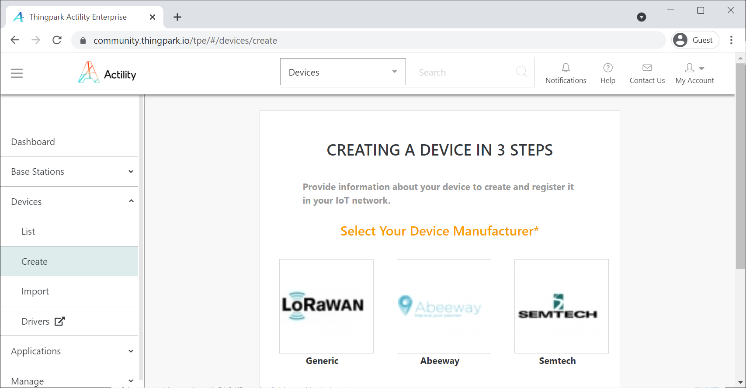Screen dimensions: 746x388
Task: Open the devices List page
Action: [69, 231]
